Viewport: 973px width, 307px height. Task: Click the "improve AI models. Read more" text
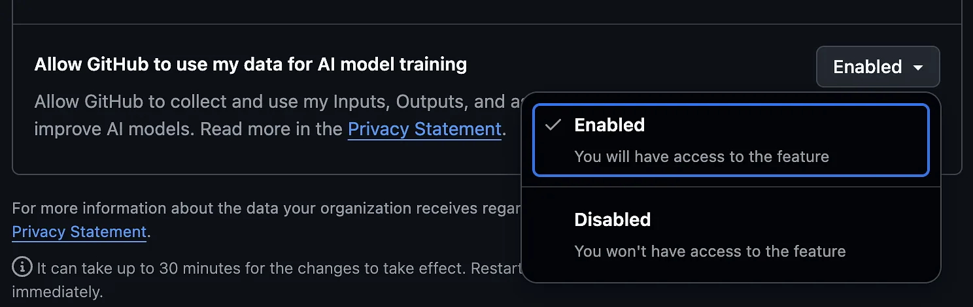188,129
